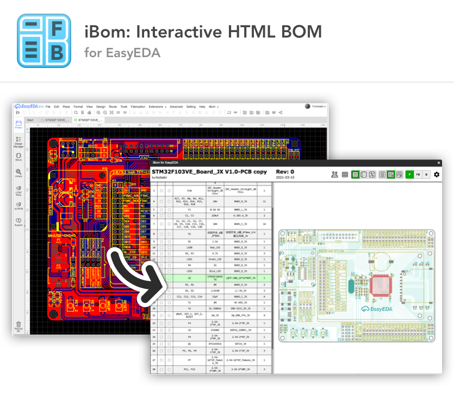Open the Library search in the sidebar
Screen dimensions: 454x395
18,173
